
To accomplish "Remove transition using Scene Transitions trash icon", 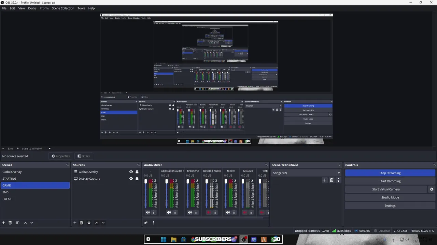I will click(x=332, y=180).
